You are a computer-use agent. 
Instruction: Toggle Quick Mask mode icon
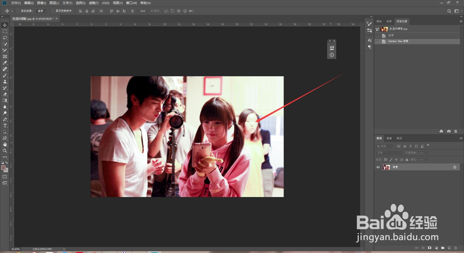(x=5, y=176)
